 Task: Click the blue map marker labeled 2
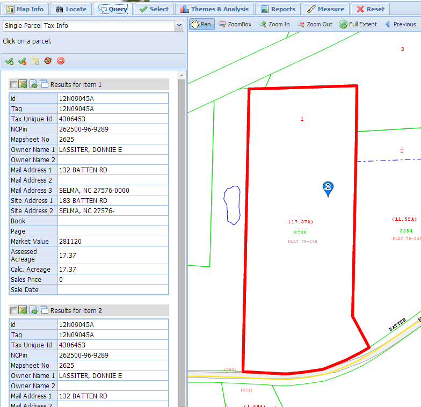coord(328,188)
